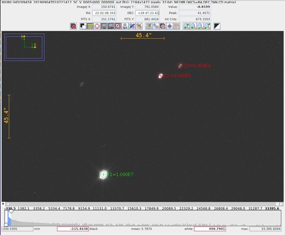Open astrometry plate solve crosshair icon
Screen dimensions: 285x235
coord(170,26)
